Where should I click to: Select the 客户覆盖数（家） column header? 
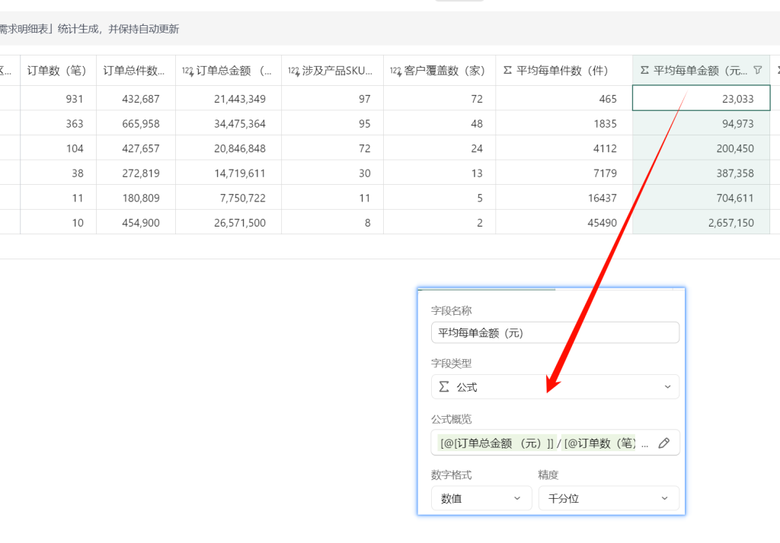[x=440, y=71]
